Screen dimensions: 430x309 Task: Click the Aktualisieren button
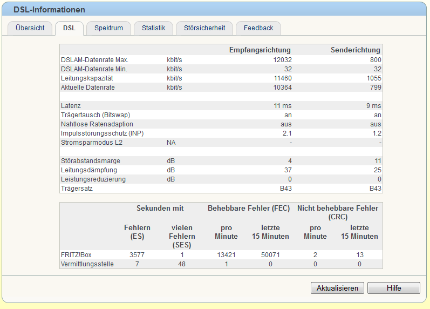click(337, 288)
